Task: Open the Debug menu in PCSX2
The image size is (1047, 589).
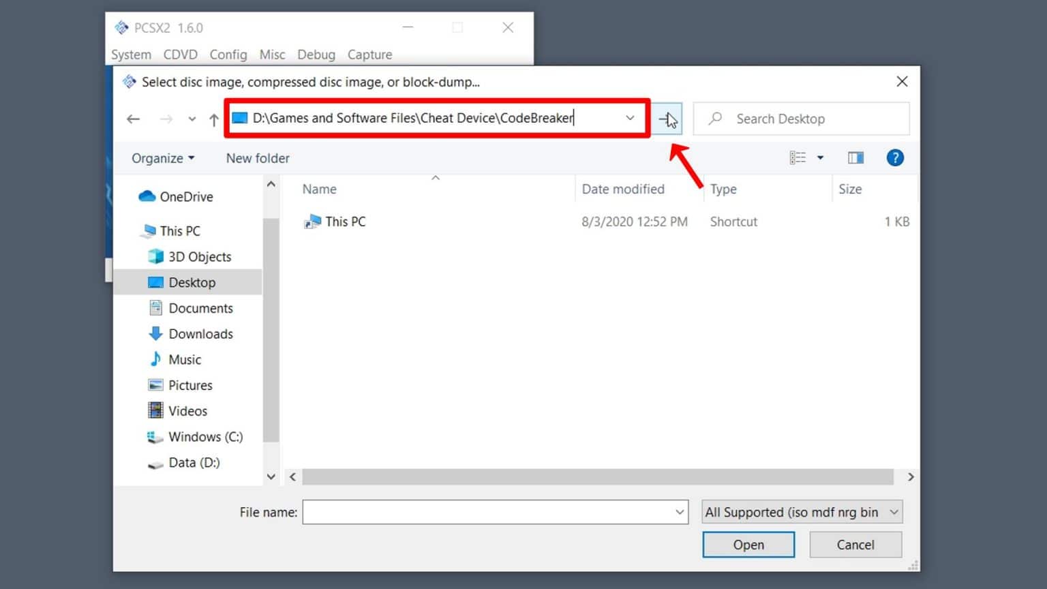Action: point(316,55)
